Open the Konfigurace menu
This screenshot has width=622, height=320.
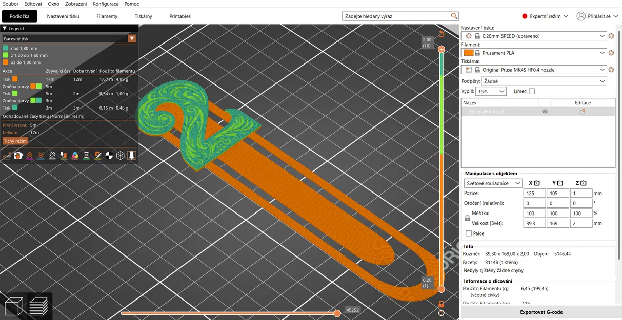[106, 4]
